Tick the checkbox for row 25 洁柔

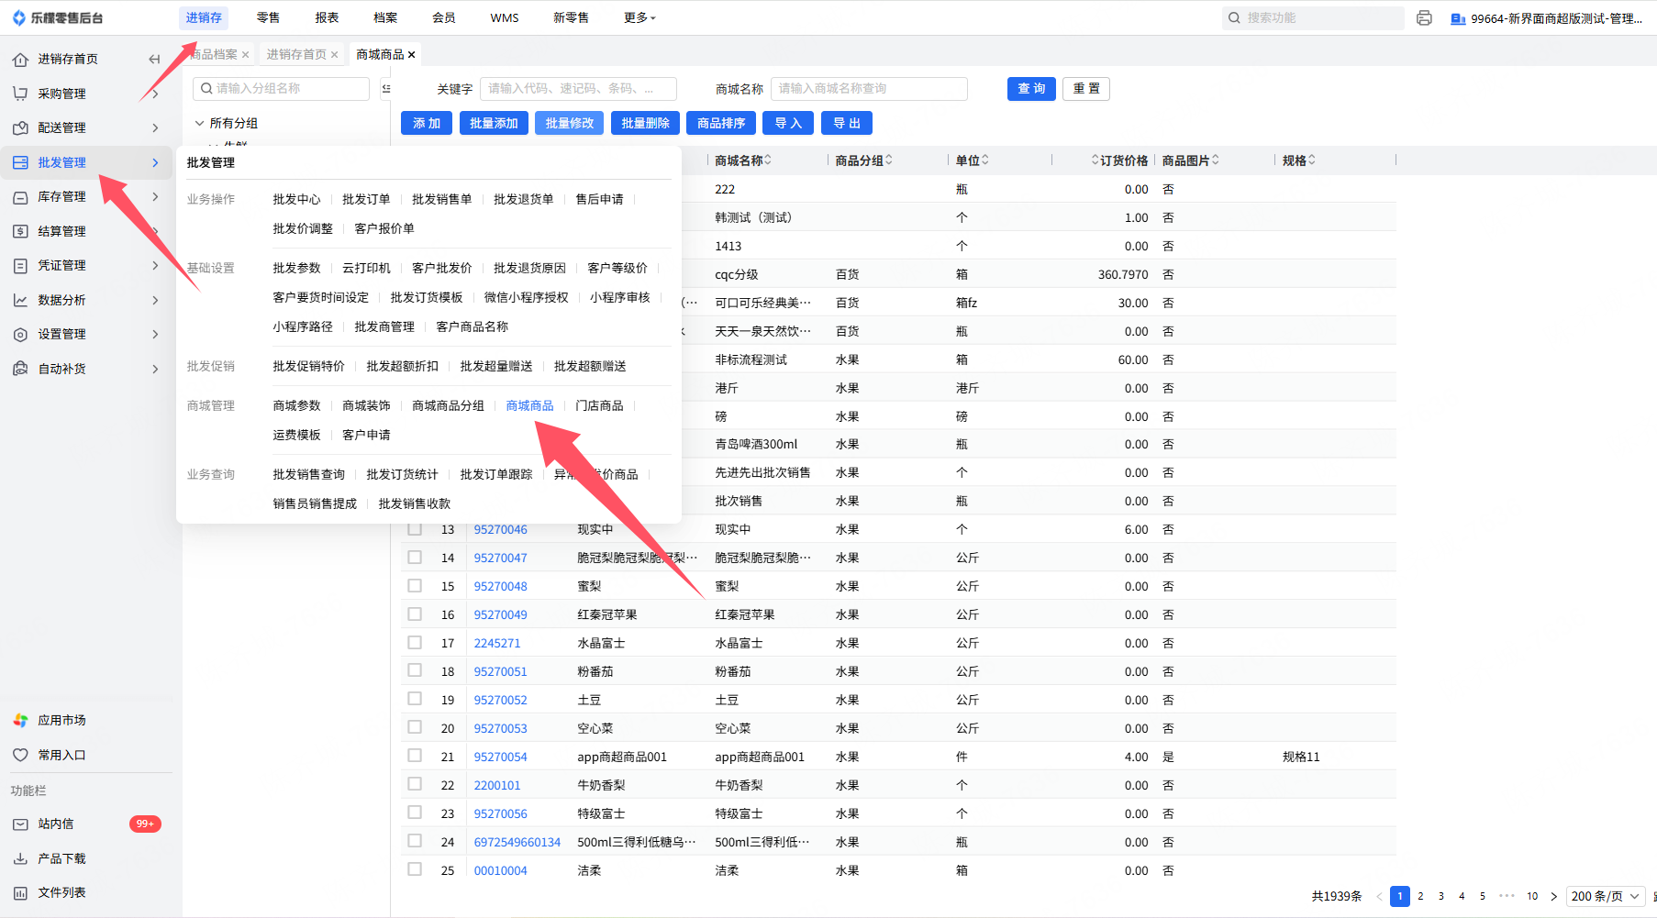coord(415,869)
